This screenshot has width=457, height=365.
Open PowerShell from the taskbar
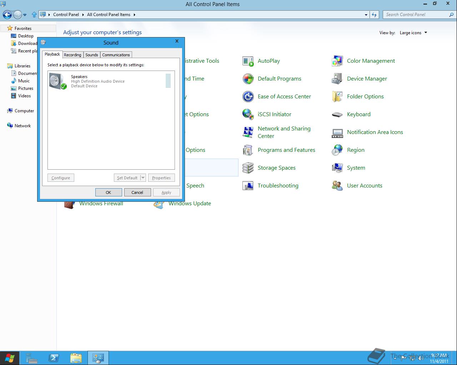point(54,358)
